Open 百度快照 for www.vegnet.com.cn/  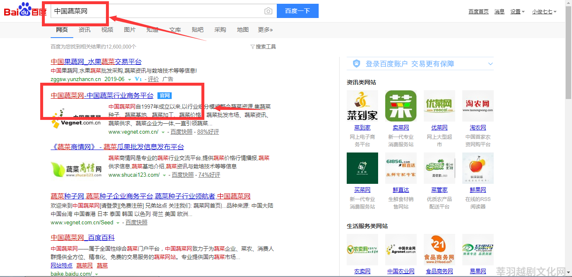pyautogui.click(x=182, y=132)
